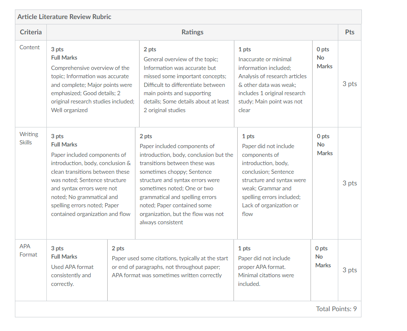Click the Content row 3 pts score

coord(349,84)
